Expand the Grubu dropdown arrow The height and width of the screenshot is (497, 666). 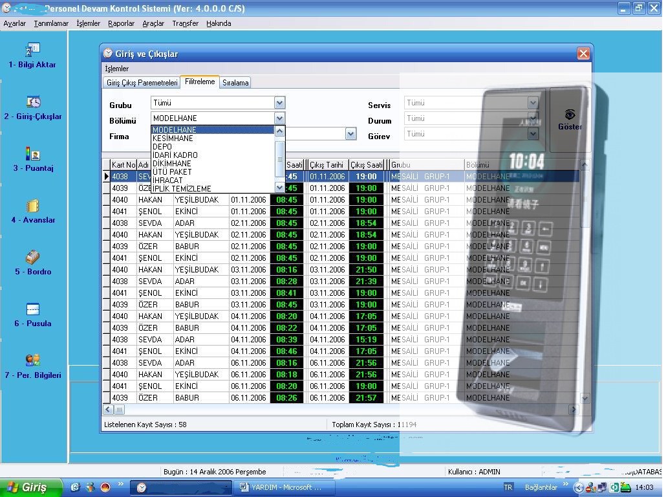tap(279, 102)
